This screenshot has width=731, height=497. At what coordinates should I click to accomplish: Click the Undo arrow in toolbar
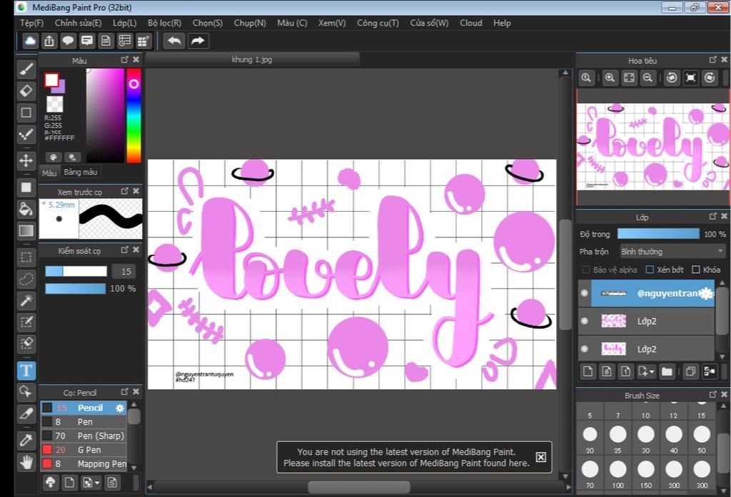(x=173, y=41)
